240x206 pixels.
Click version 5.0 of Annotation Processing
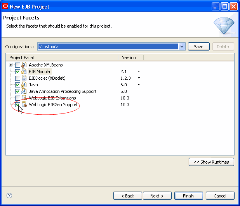[123, 91]
